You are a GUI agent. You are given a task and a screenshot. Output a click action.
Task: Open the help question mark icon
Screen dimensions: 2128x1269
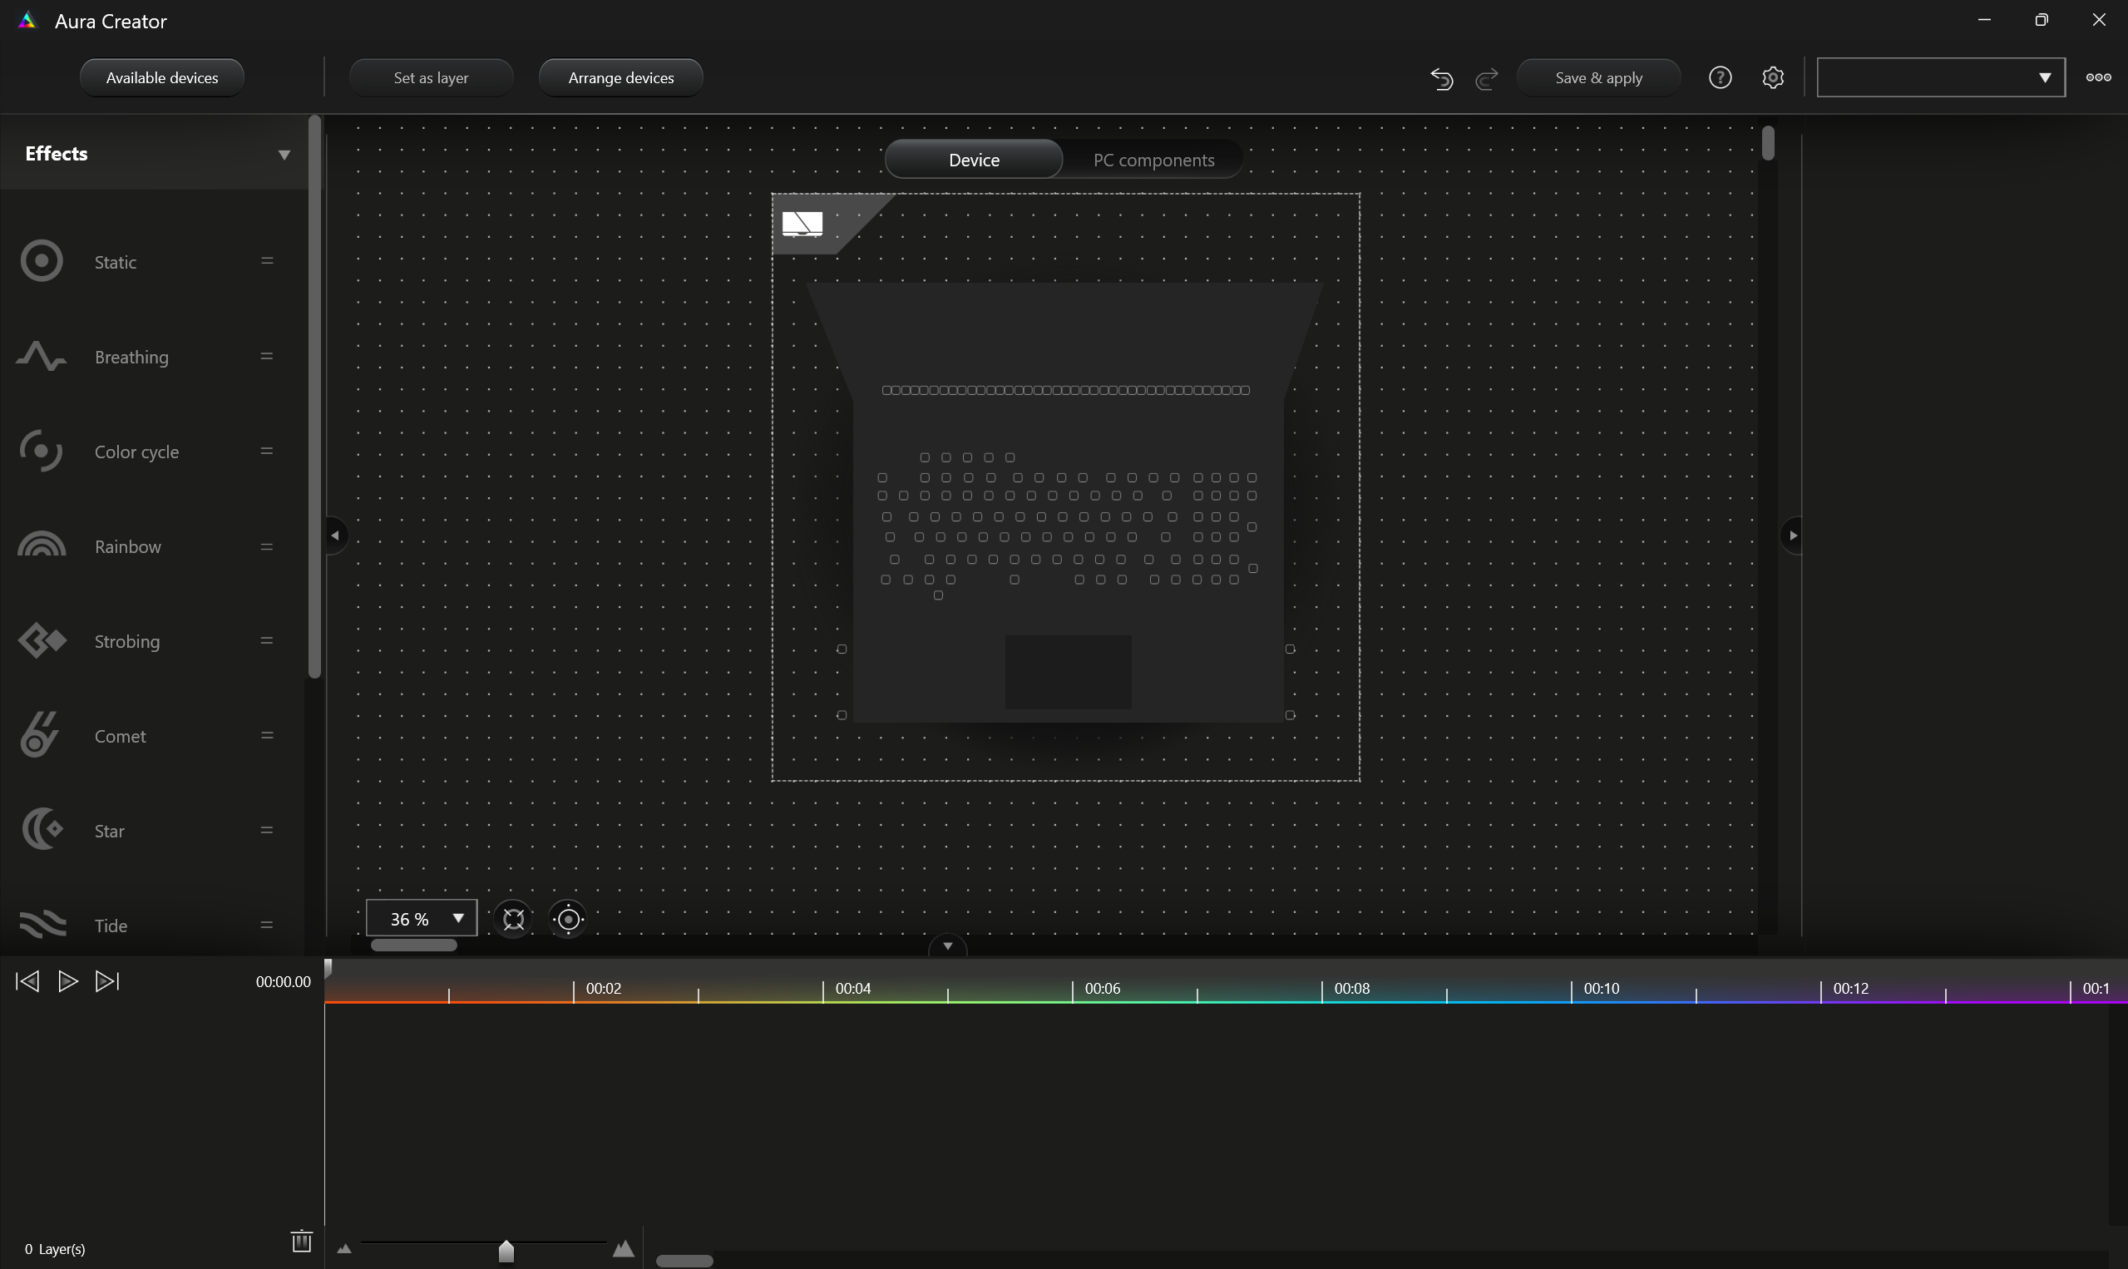(x=1721, y=78)
